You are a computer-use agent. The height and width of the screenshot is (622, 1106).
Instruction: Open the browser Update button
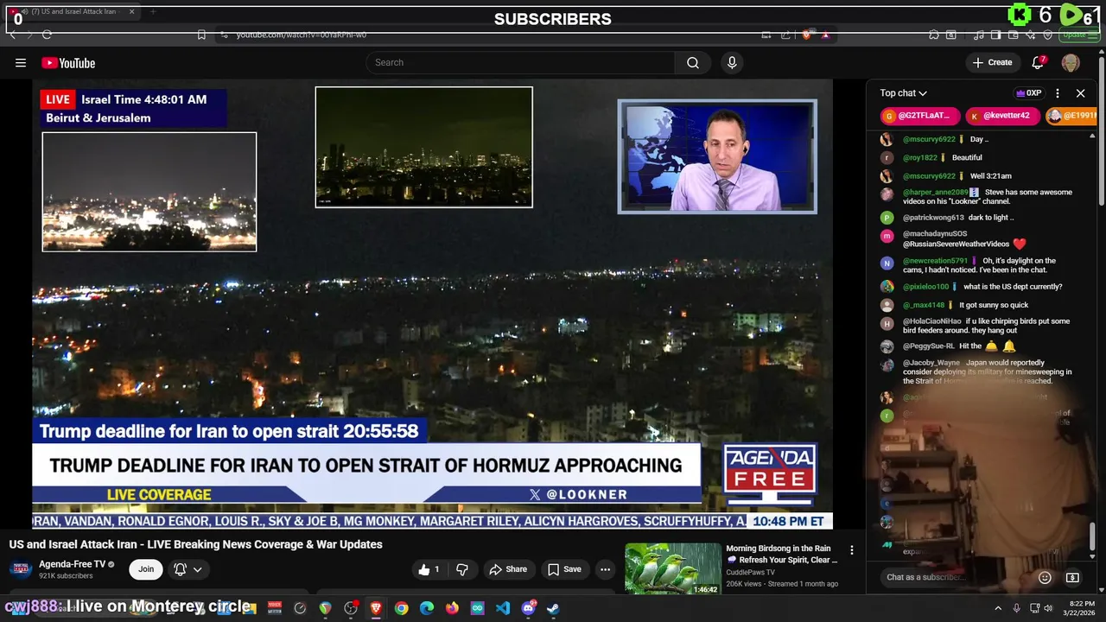[1078, 35]
